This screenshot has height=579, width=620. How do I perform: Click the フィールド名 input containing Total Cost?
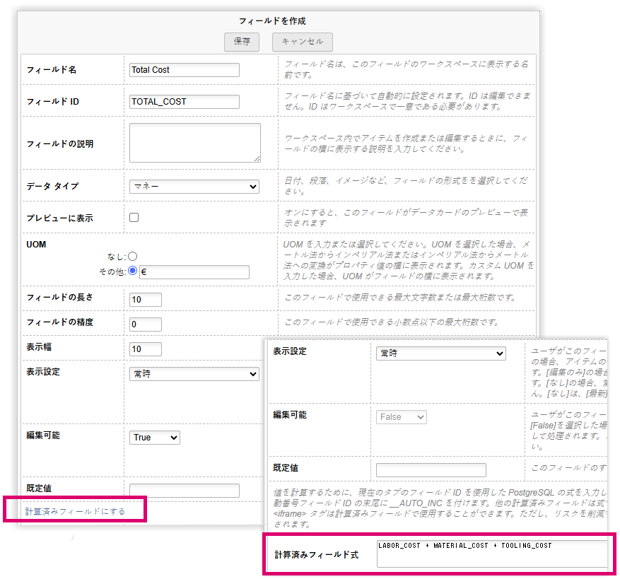(x=184, y=70)
